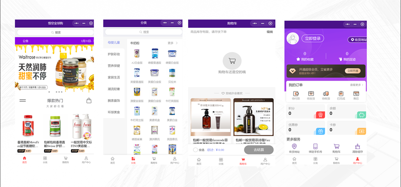Click the 去结算 checkout button
Image resolution: width=401 pixels, height=187 pixels.
click(259, 150)
